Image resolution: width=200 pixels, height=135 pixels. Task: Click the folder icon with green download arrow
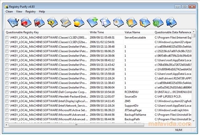tap(92, 22)
